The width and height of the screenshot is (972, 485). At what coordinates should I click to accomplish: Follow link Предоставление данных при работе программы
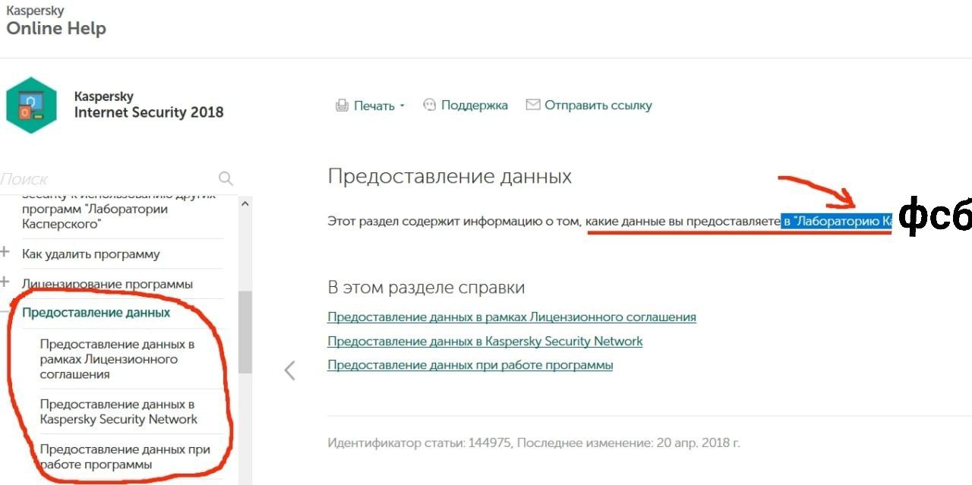pyautogui.click(x=470, y=366)
